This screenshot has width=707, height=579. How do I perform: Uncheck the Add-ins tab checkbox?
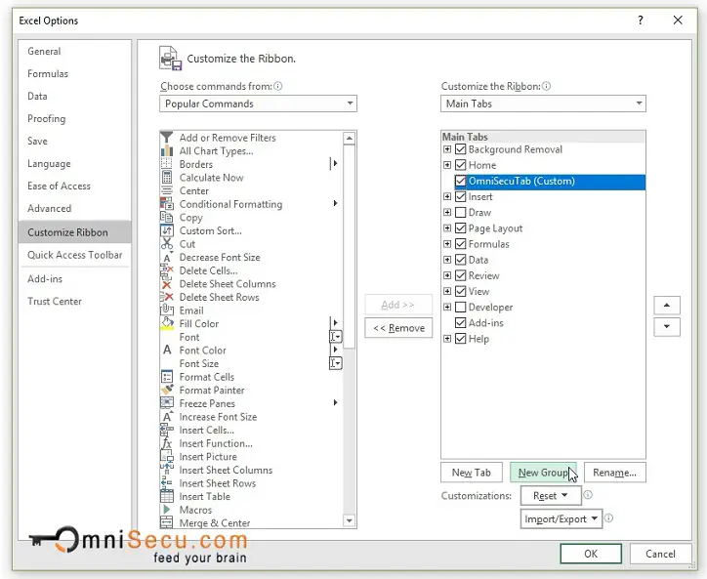tap(460, 323)
